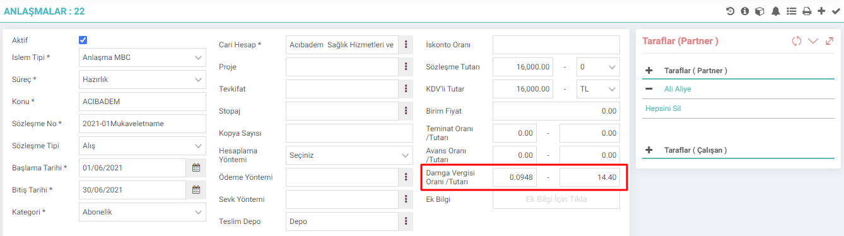
Task: Open the Ali Aliye partner link
Action: pyautogui.click(x=677, y=89)
